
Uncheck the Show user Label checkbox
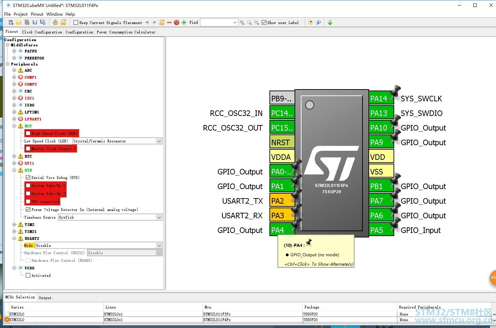[x=264, y=23]
